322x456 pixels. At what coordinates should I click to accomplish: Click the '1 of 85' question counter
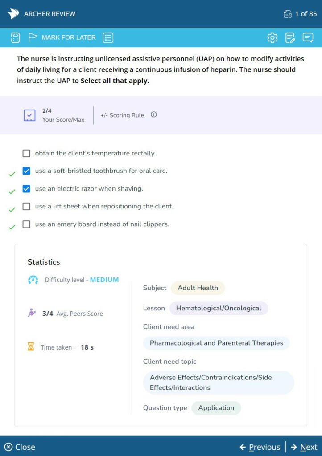click(x=300, y=14)
